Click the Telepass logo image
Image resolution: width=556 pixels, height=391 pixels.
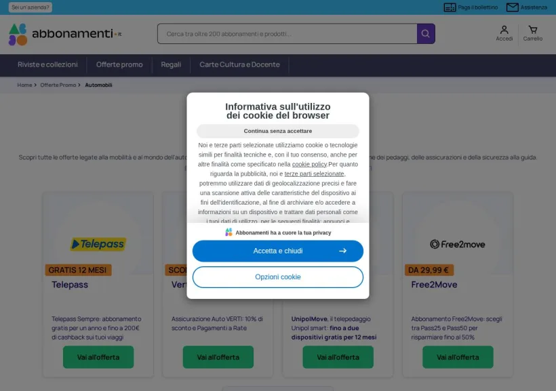tap(98, 244)
